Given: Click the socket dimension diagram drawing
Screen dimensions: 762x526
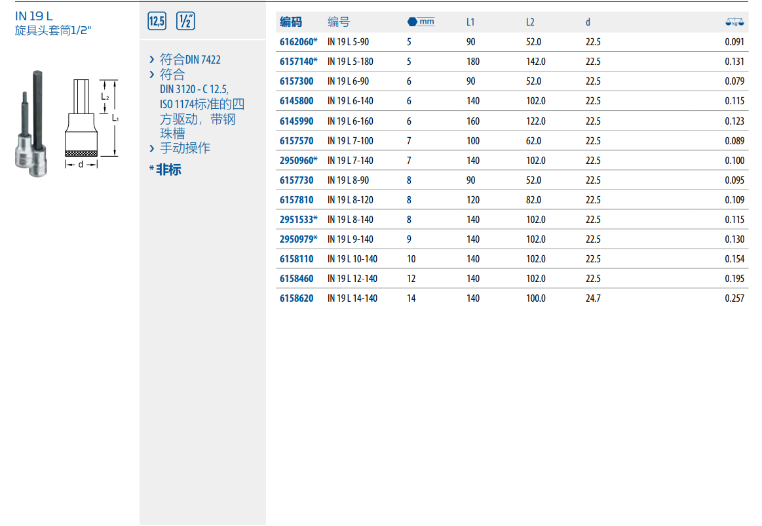Looking at the screenshot, I should [92, 123].
